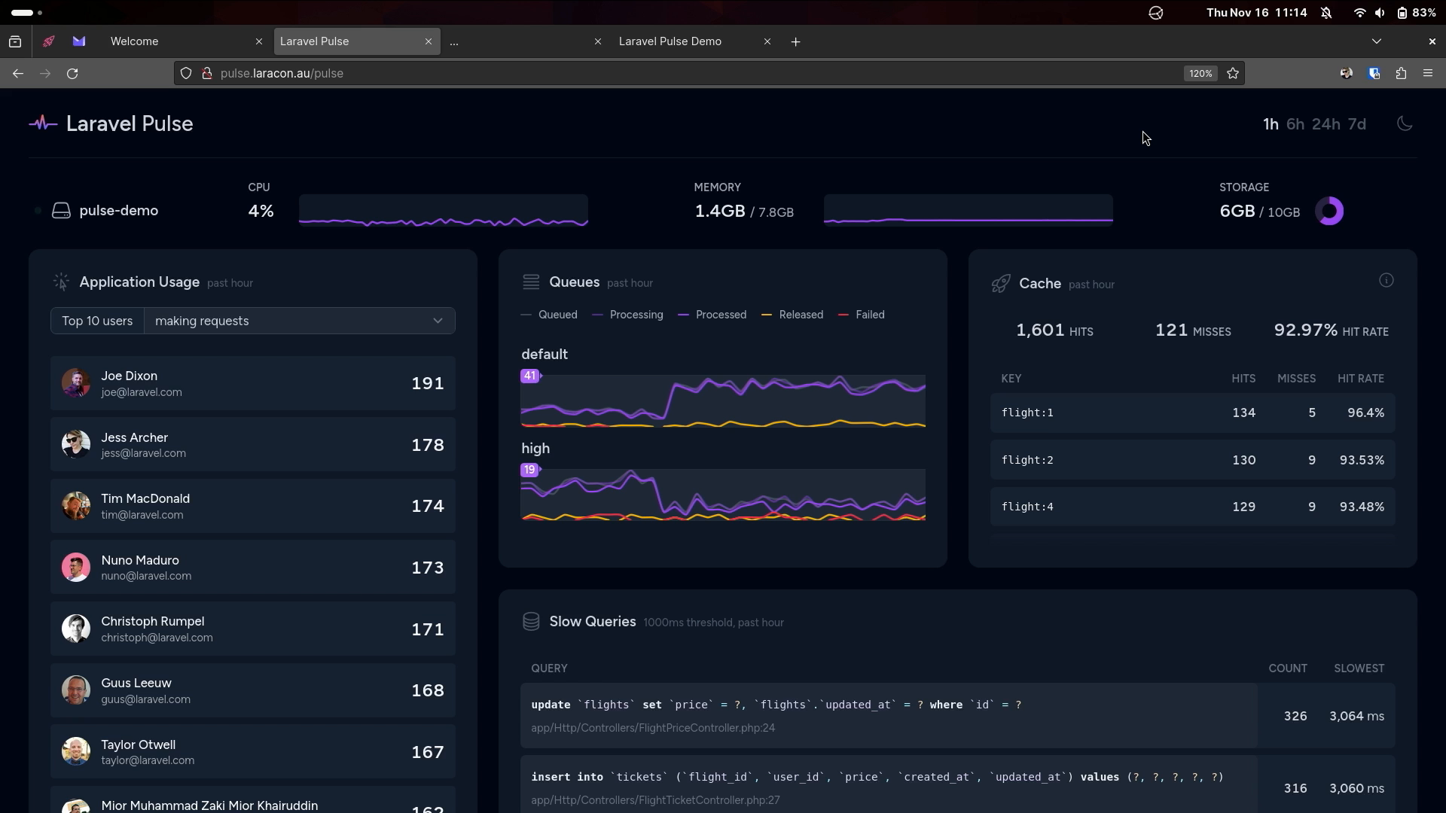Screen dimensions: 1446x813
Task: Click the Cache panel rocket icon
Action: click(x=1000, y=283)
